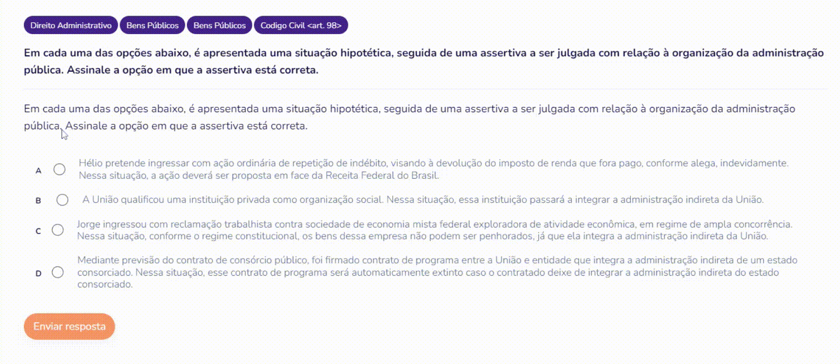Image resolution: width=840 pixels, height=364 pixels.
Task: Open Bens Públicos tag beside Codigo Civil
Action: pyautogui.click(x=219, y=25)
